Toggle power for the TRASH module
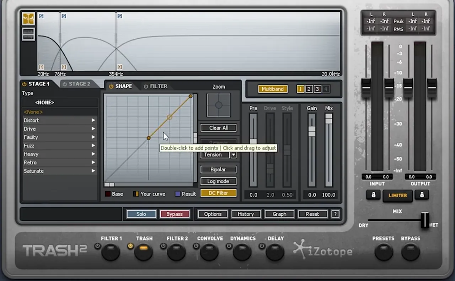 click(x=130, y=246)
